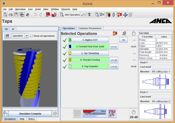Click running man icon in operations header
The height and width of the screenshot is (123, 175).
[x=124, y=33]
